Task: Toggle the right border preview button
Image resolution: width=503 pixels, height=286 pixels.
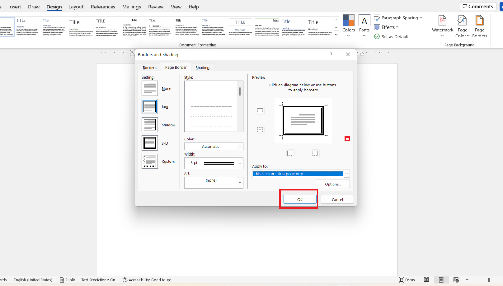Action: (x=315, y=153)
